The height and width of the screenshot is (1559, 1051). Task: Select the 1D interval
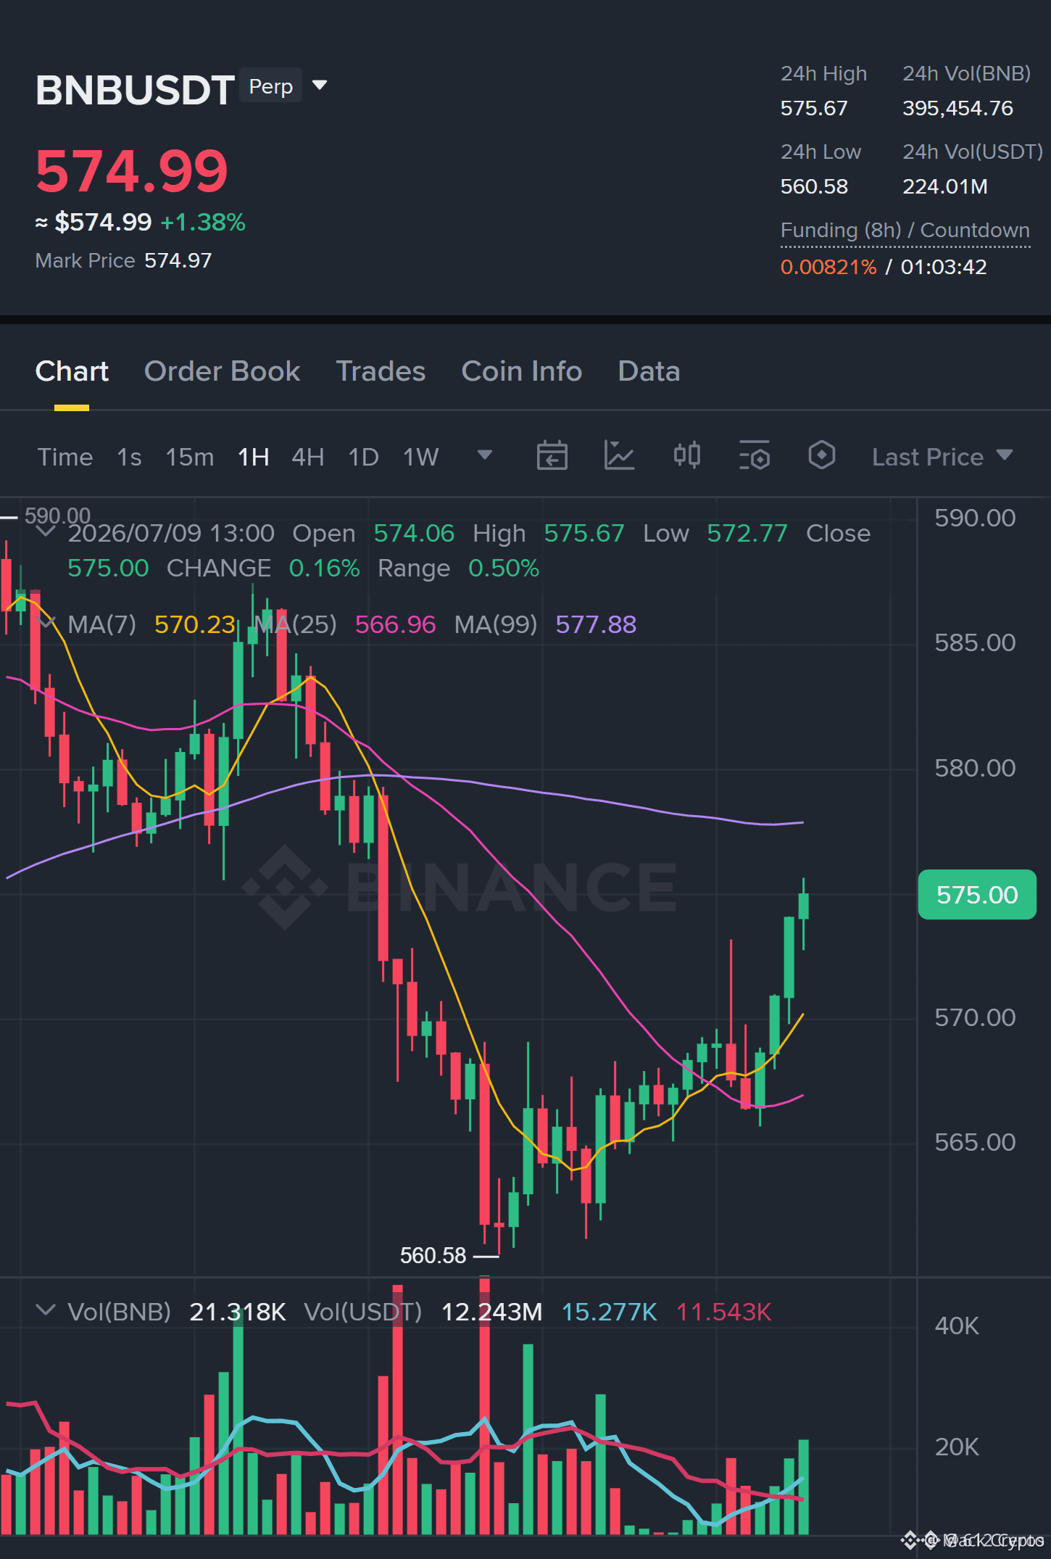[x=364, y=457]
